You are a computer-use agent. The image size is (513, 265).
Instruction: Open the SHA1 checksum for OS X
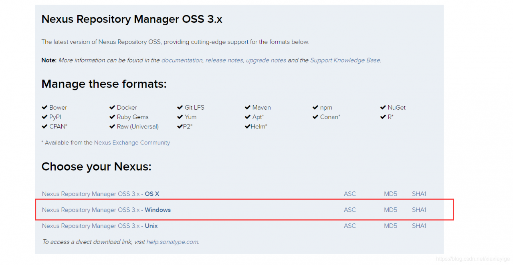tap(419, 194)
